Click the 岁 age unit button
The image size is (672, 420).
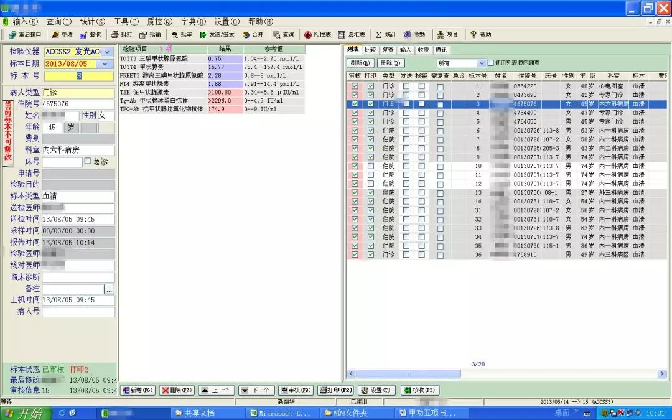[71, 128]
